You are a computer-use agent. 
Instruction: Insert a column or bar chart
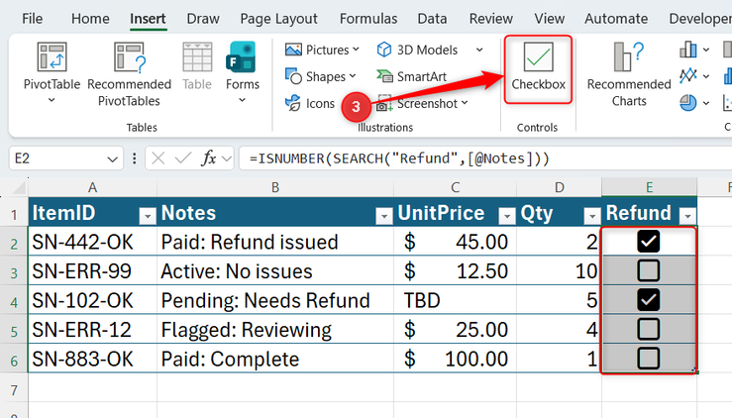688,50
